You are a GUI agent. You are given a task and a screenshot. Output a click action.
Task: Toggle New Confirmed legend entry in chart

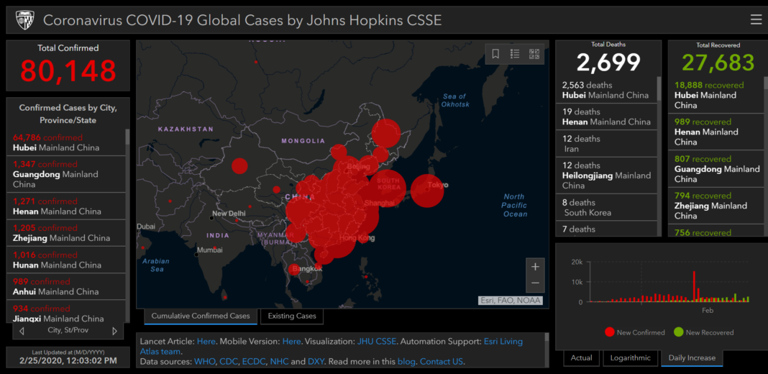pyautogui.click(x=635, y=332)
